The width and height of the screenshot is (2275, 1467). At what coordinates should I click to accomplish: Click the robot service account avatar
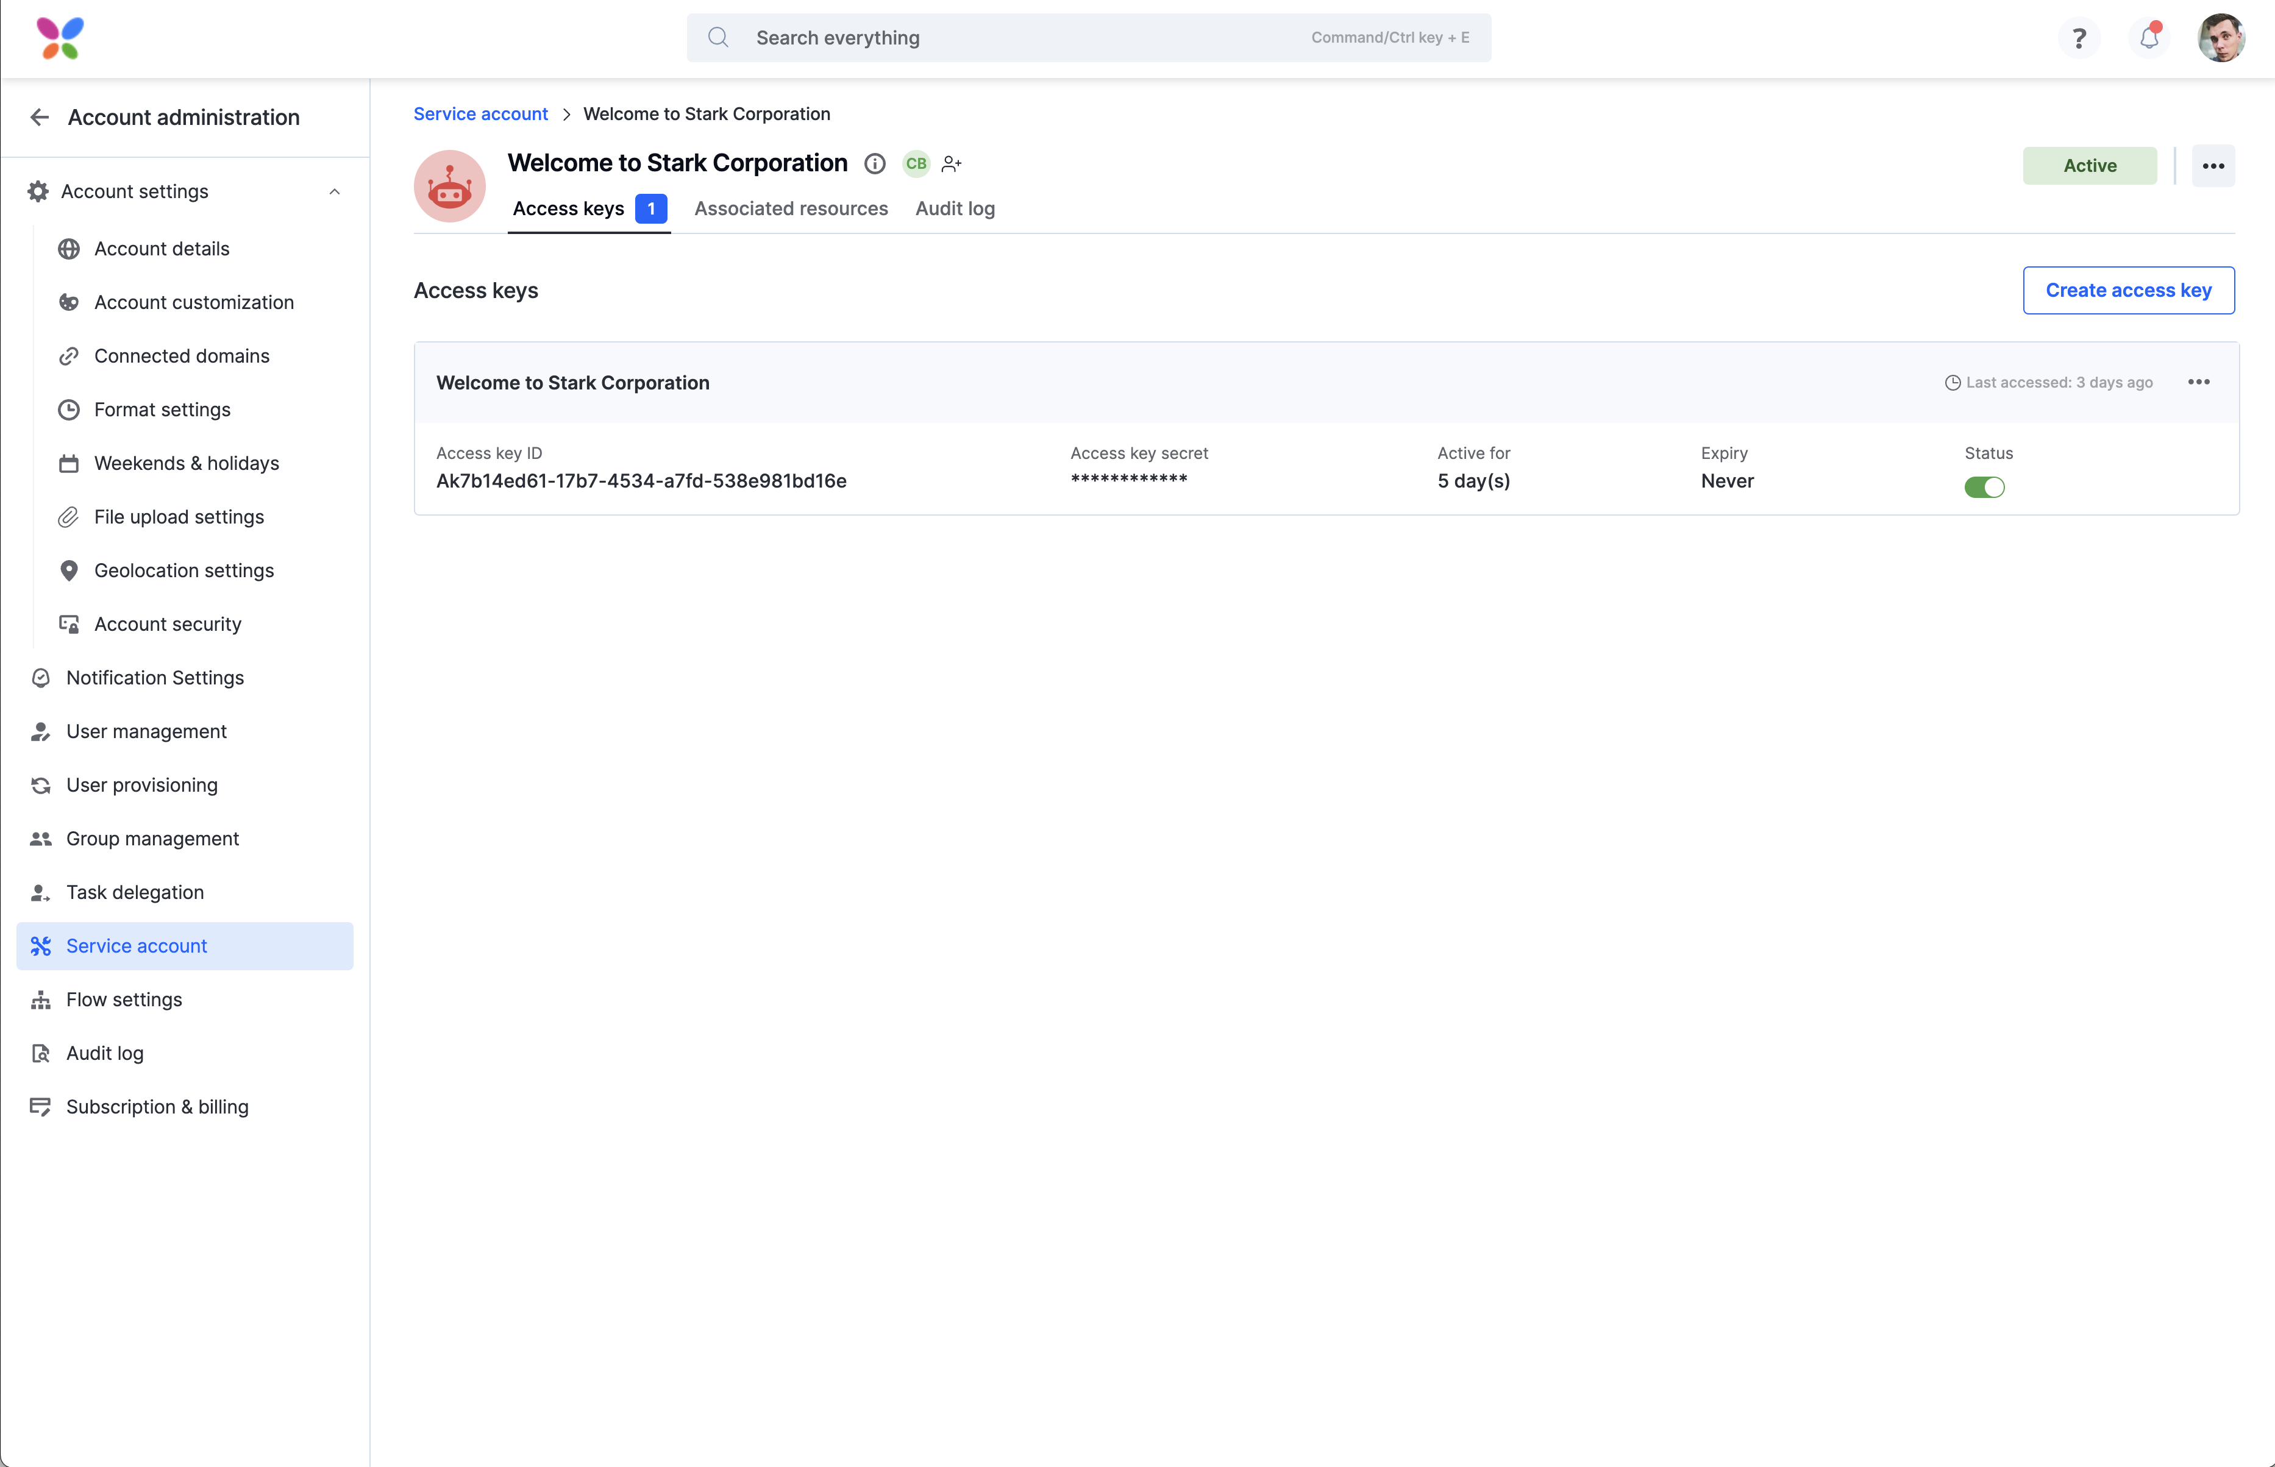[x=450, y=186]
